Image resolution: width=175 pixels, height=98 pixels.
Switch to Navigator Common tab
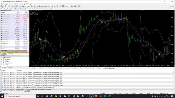4,67
